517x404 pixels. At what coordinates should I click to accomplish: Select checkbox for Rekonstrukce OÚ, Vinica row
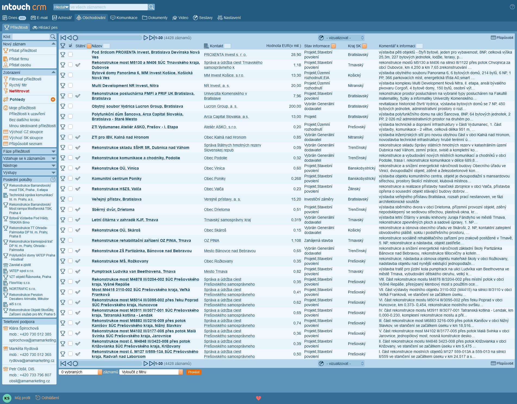(70, 168)
